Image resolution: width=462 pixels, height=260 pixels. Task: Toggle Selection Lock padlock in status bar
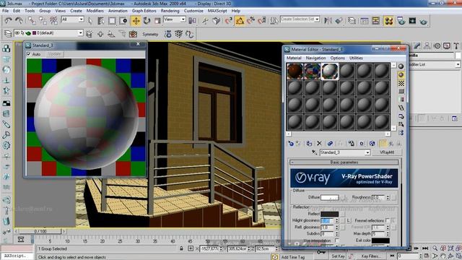[181, 248]
